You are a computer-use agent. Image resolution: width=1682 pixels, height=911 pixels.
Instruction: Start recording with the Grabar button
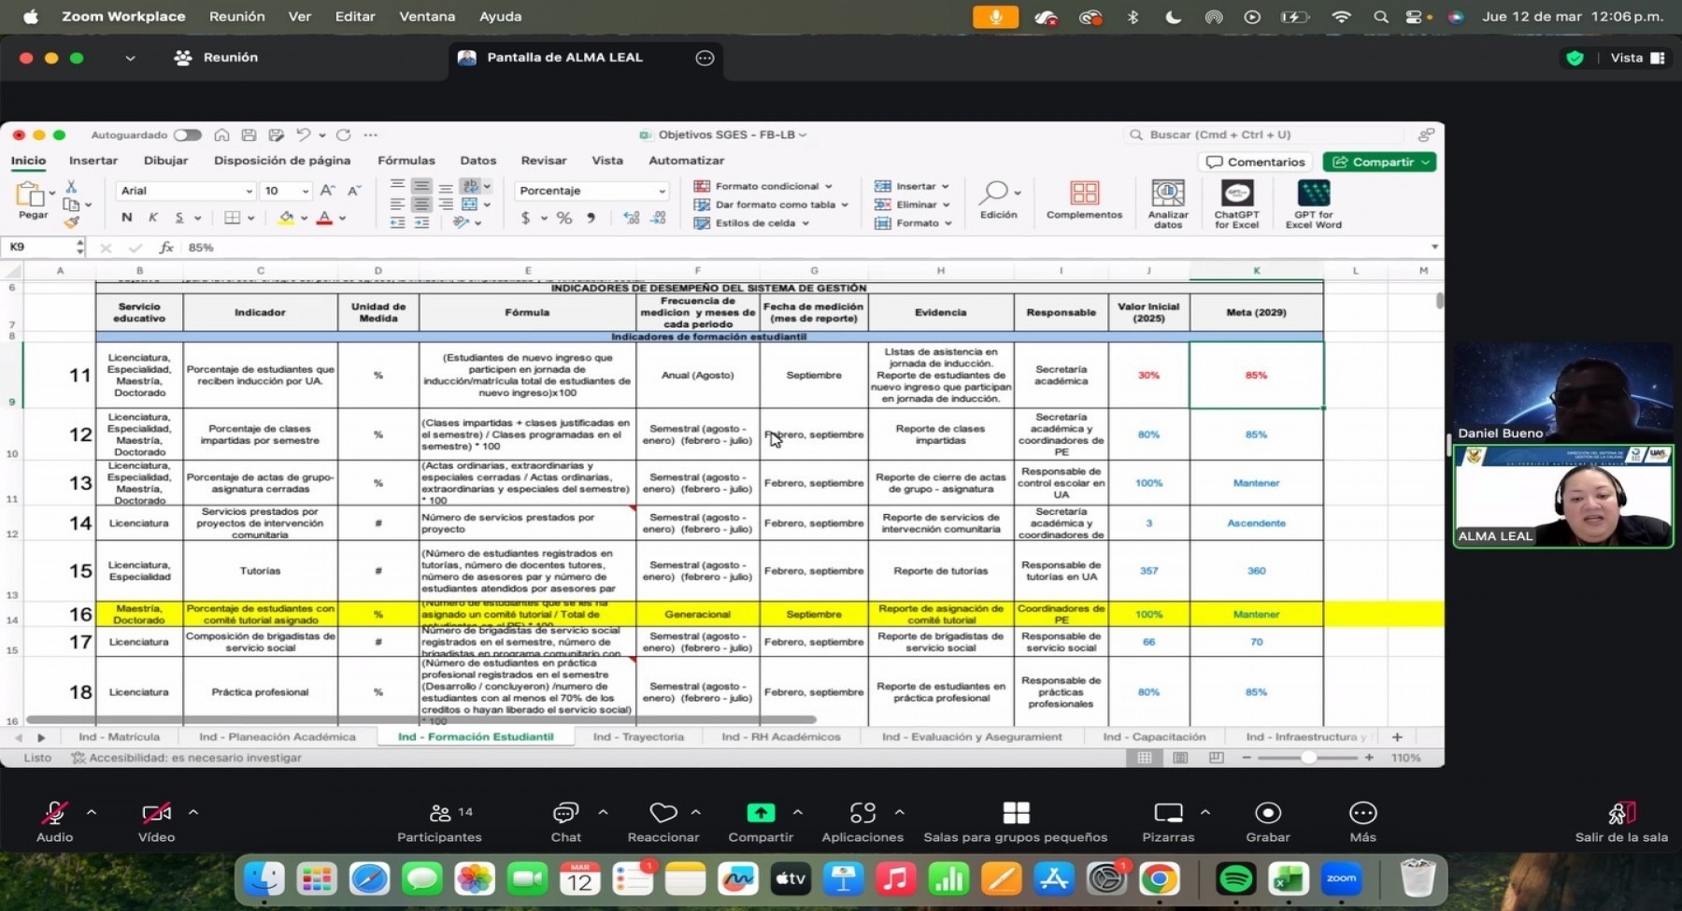coord(1268,814)
